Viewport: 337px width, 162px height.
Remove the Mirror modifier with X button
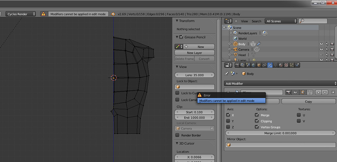click(333, 92)
